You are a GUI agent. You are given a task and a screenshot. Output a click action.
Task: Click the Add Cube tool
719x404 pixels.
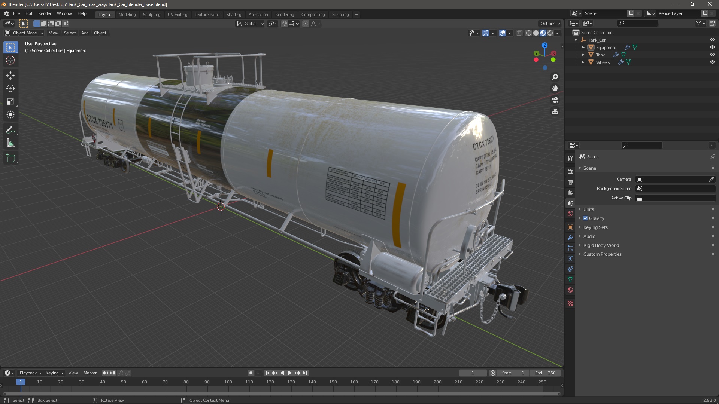point(10,158)
